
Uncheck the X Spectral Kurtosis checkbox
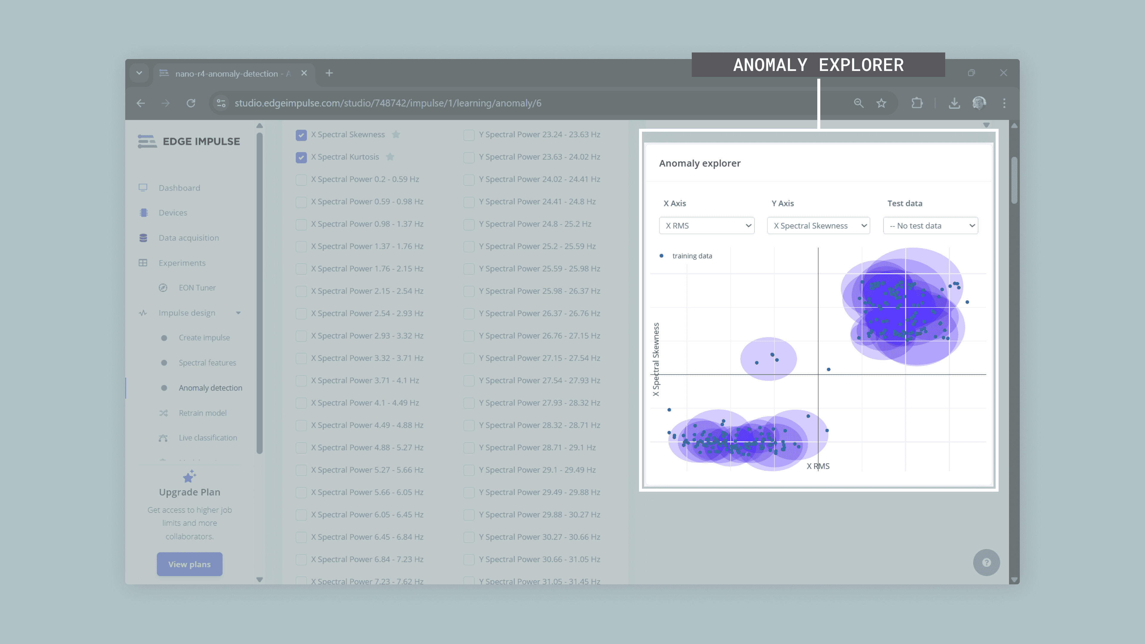[x=301, y=157]
